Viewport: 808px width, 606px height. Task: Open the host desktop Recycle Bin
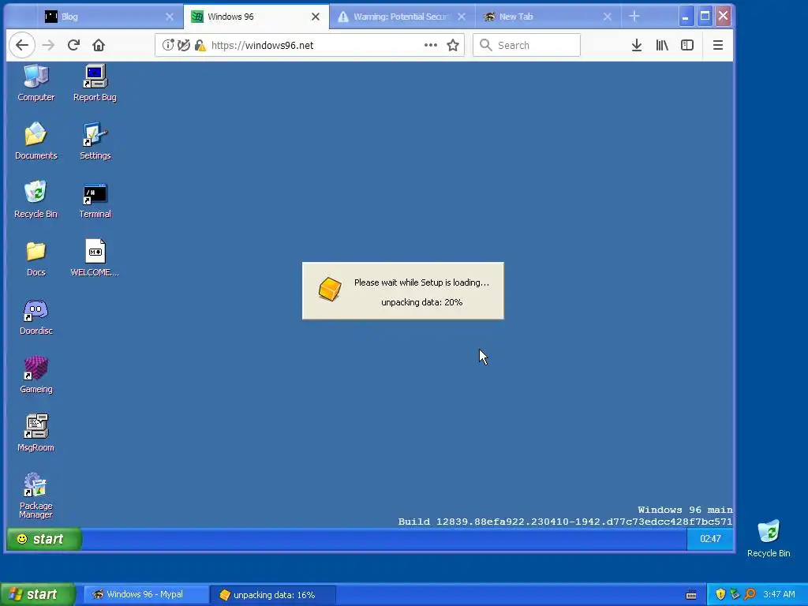tap(769, 538)
